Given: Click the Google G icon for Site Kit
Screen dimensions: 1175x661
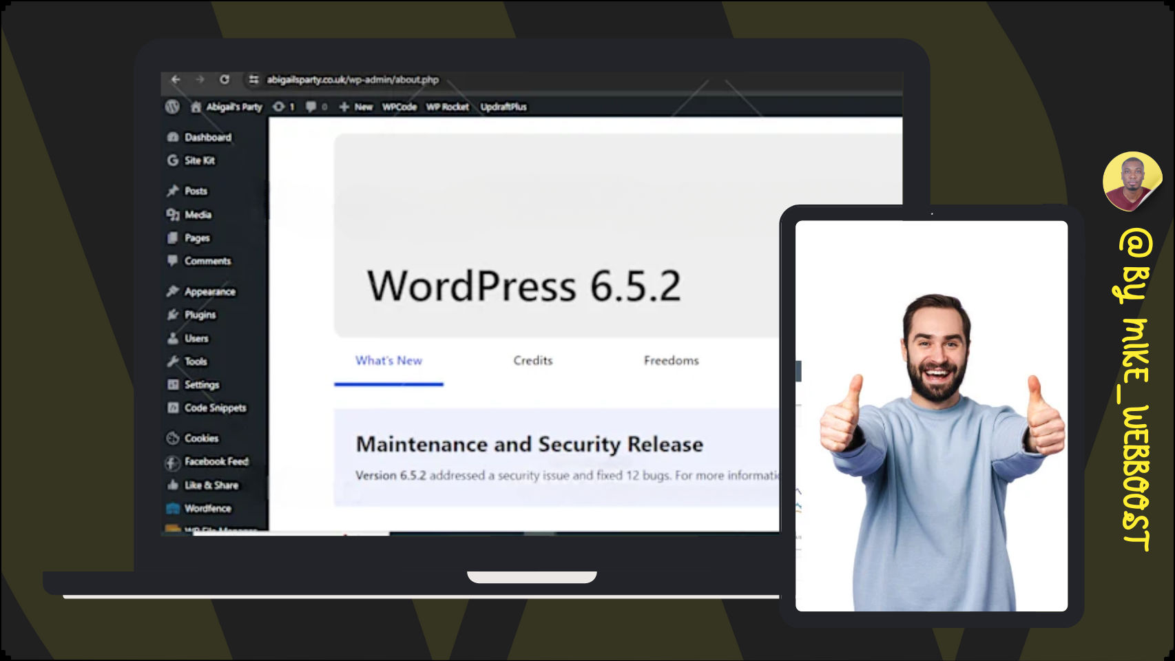Looking at the screenshot, I should click(x=173, y=160).
